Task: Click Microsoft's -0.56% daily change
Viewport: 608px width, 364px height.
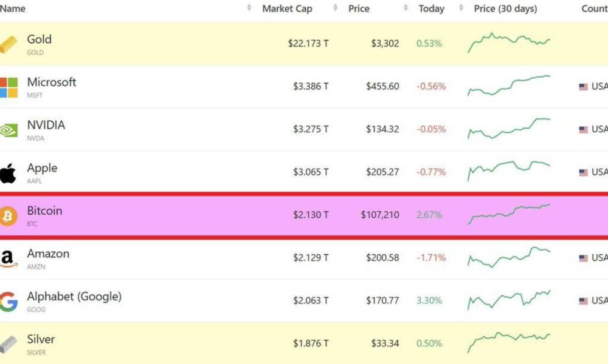Action: tap(431, 86)
